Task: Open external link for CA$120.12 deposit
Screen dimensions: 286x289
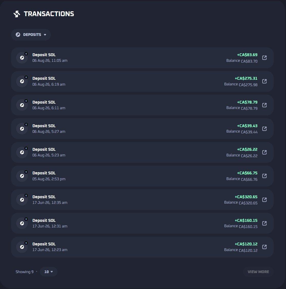Action: click(x=264, y=247)
